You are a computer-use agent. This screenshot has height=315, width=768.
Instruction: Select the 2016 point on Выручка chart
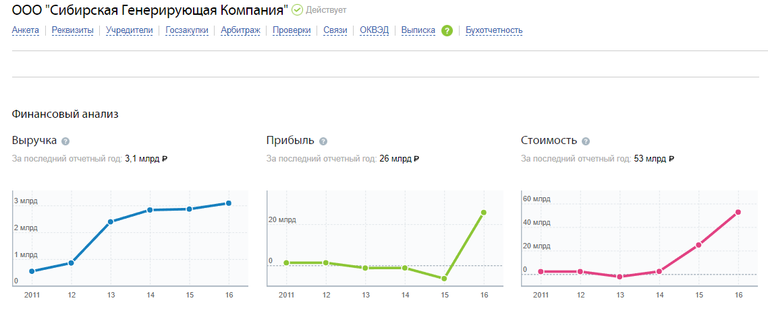[228, 203]
